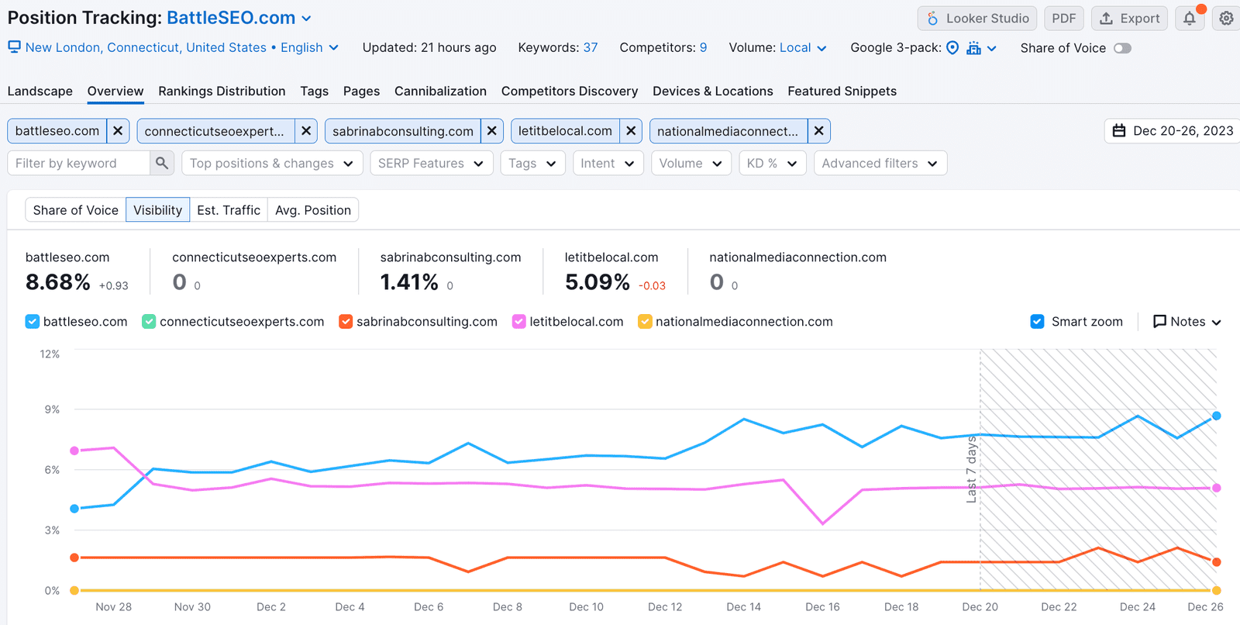Toggle Share of Voice switch
The height and width of the screenshot is (625, 1240).
[x=1122, y=48]
